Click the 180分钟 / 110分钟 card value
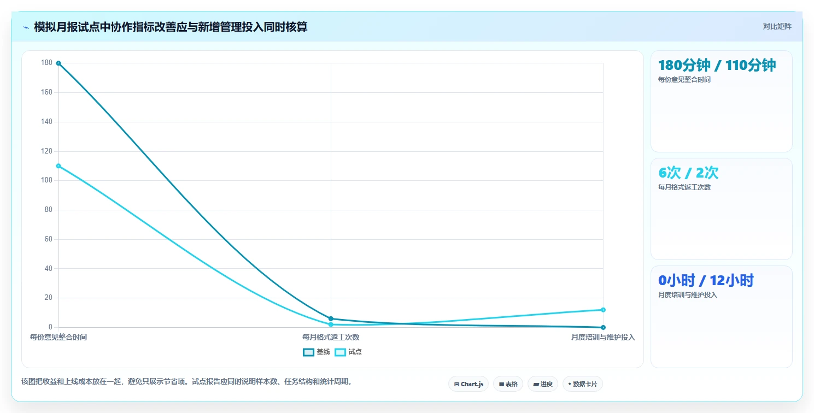Image resolution: width=814 pixels, height=413 pixels. pos(717,65)
